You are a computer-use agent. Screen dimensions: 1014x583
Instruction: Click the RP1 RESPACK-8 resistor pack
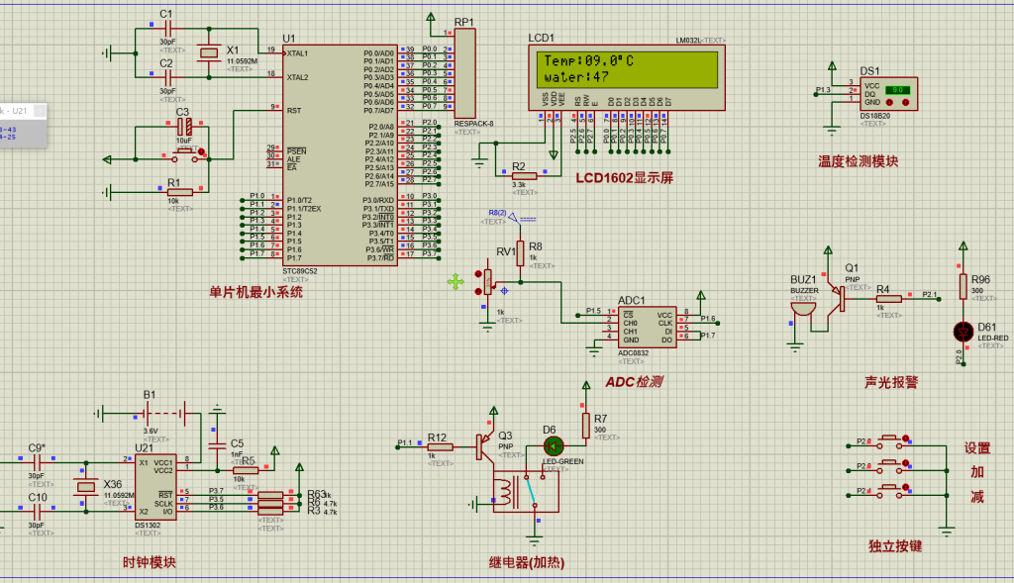463,73
